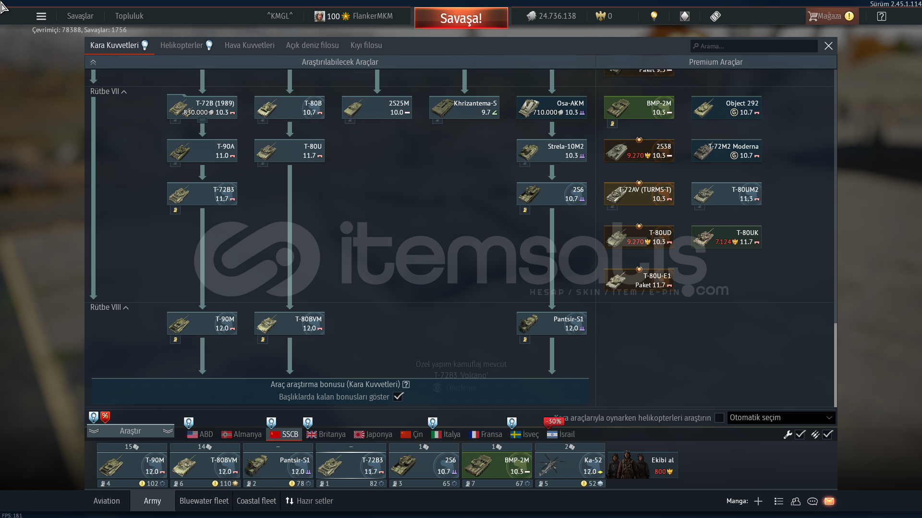Select the T-80U tank card
Screen dimensions: 922x518
[290, 151]
